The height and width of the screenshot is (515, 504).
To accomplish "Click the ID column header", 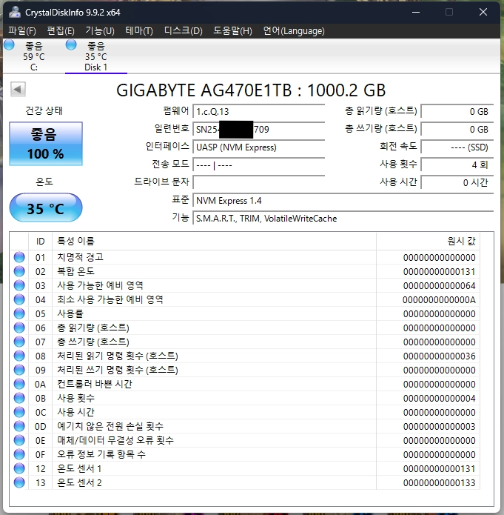I will (x=41, y=242).
